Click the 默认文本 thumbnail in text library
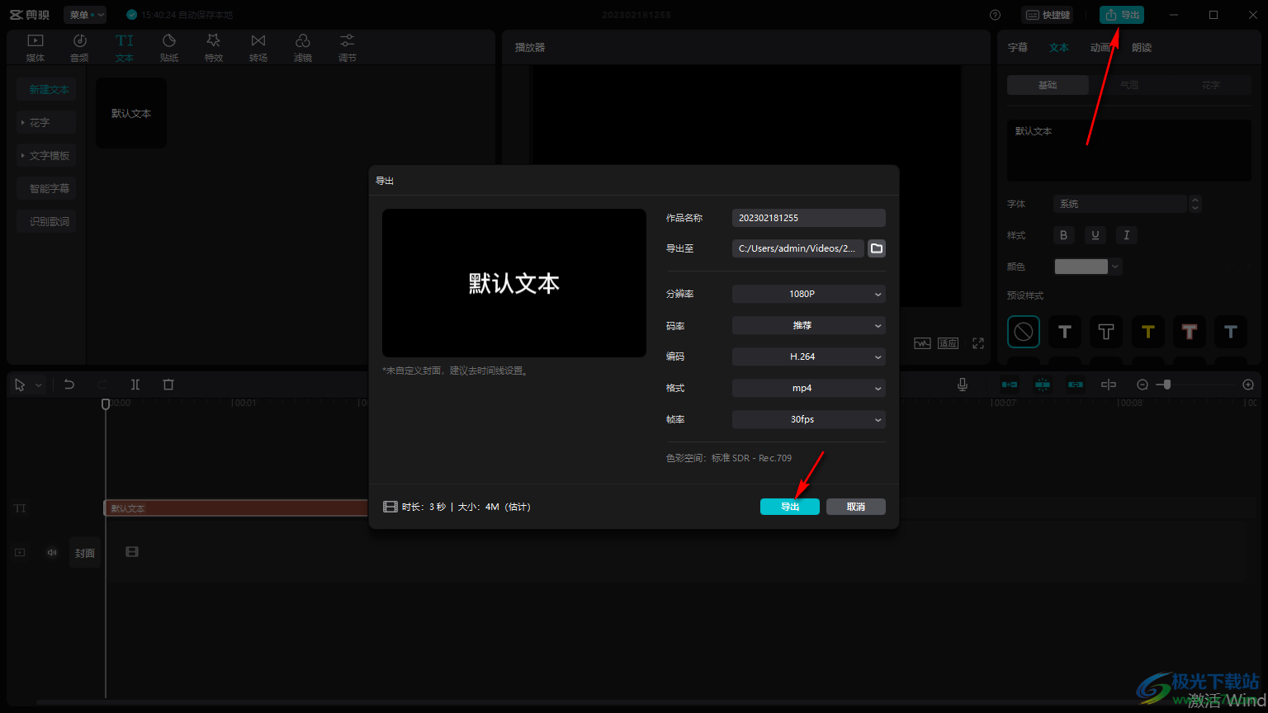 [131, 113]
